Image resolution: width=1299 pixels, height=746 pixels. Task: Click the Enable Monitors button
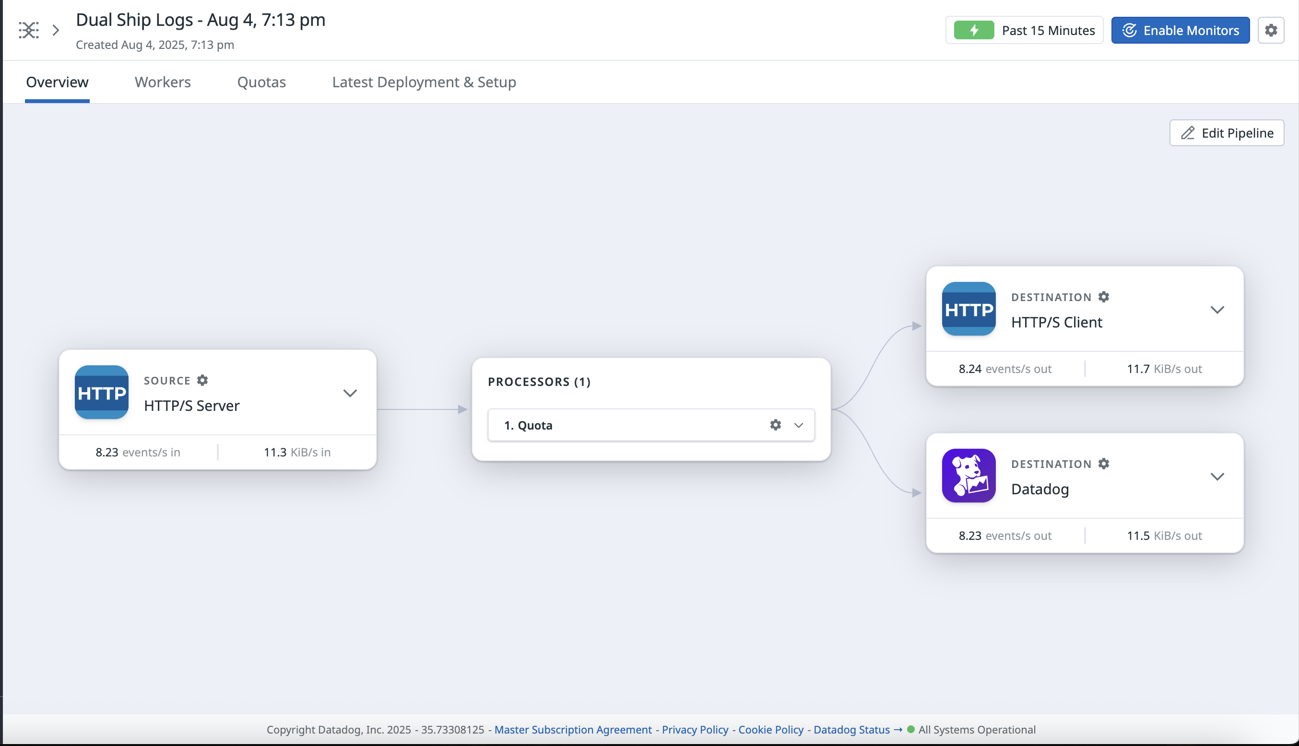pos(1180,30)
